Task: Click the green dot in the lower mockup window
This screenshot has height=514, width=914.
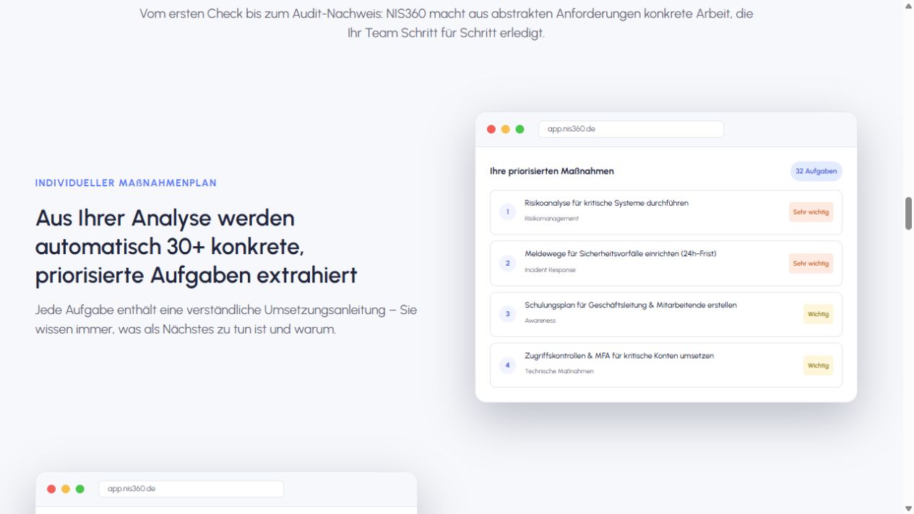Action: point(80,489)
